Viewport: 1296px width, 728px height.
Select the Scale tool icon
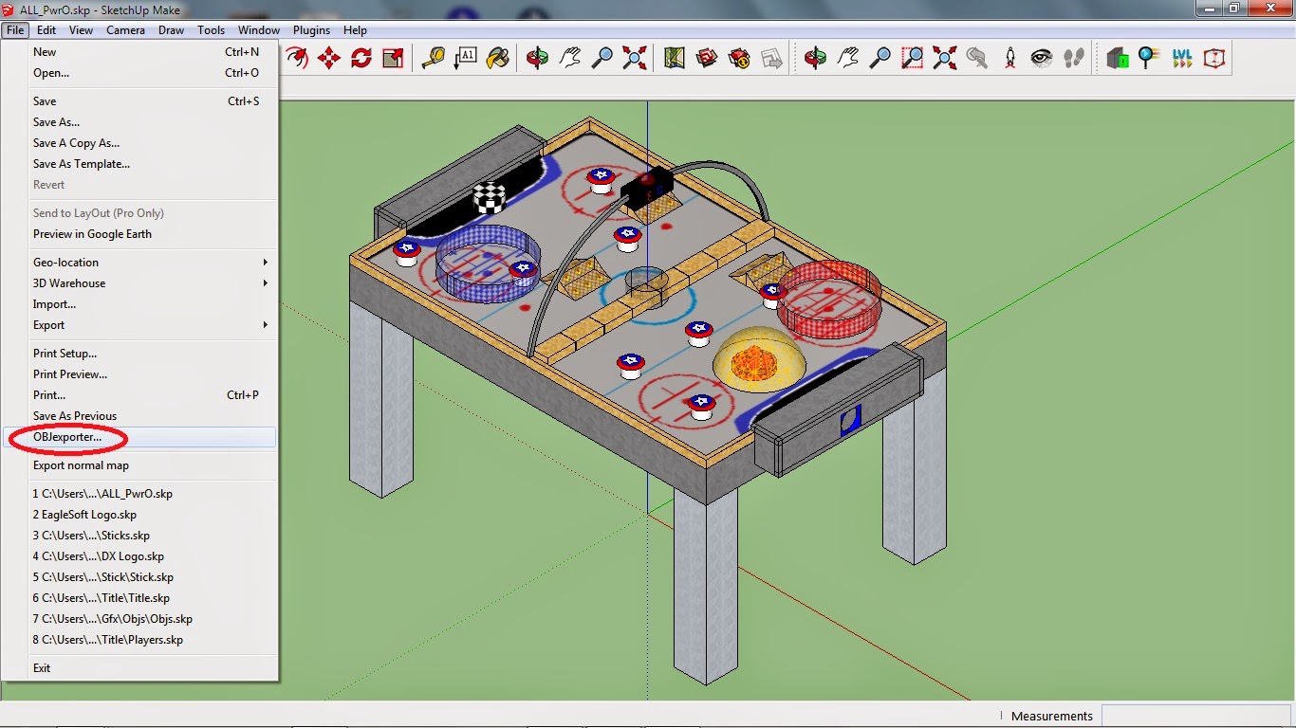(x=393, y=58)
